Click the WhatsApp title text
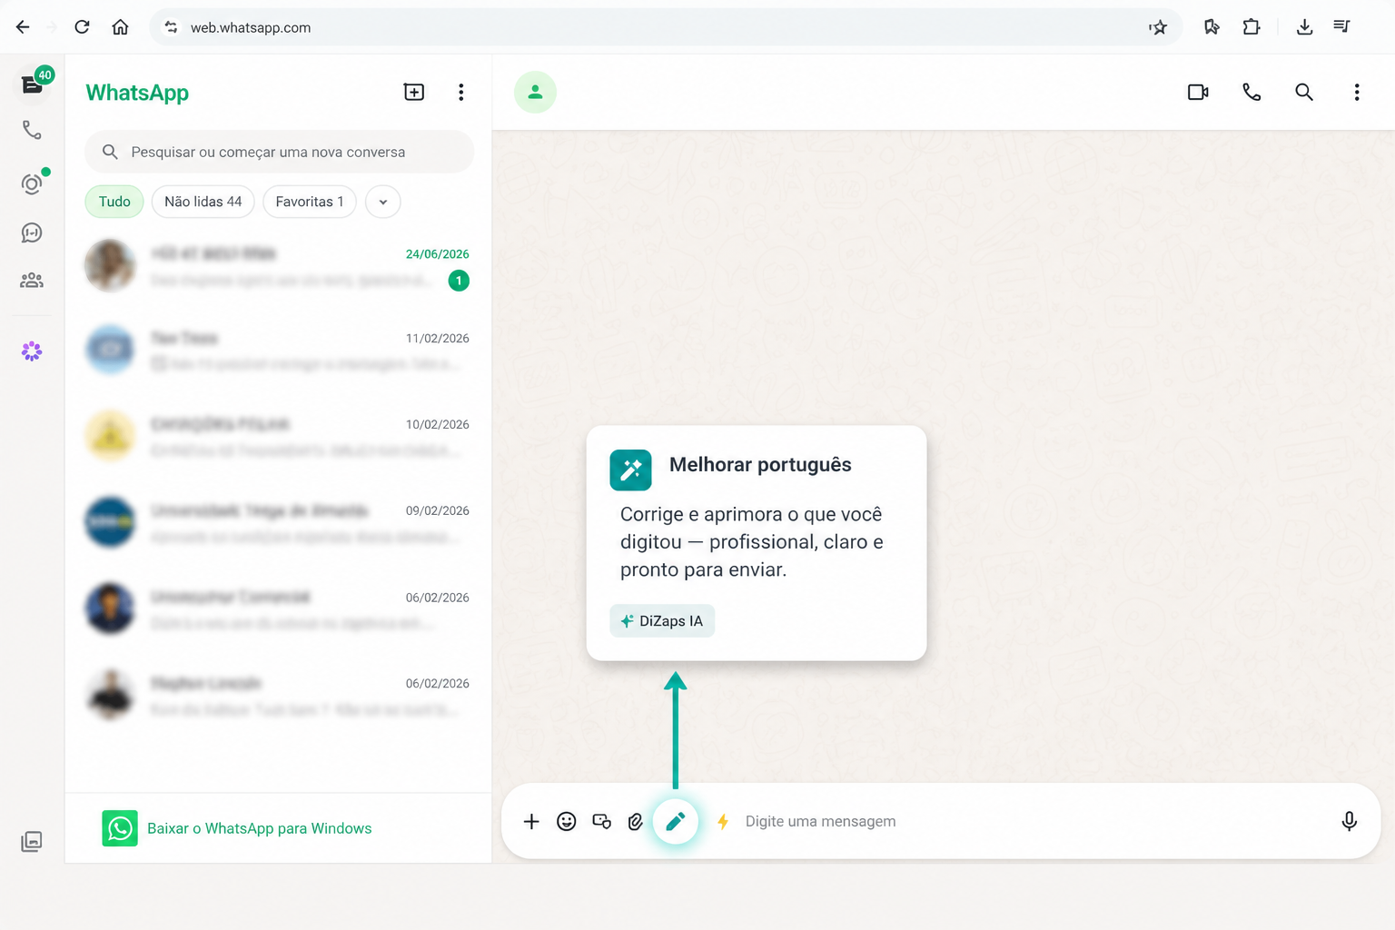This screenshot has height=930, width=1395. pos(137,93)
